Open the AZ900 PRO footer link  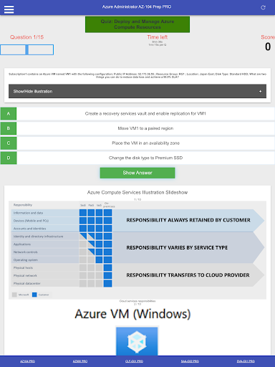[80, 361]
